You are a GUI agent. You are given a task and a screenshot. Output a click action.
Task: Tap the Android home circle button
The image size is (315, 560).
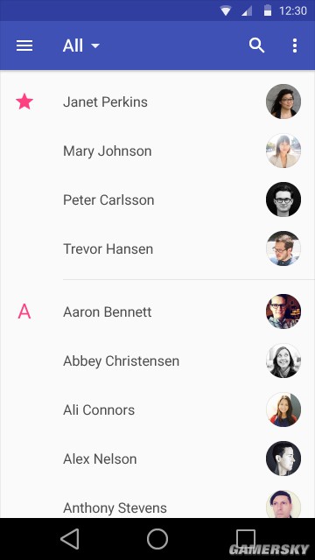coord(157,539)
